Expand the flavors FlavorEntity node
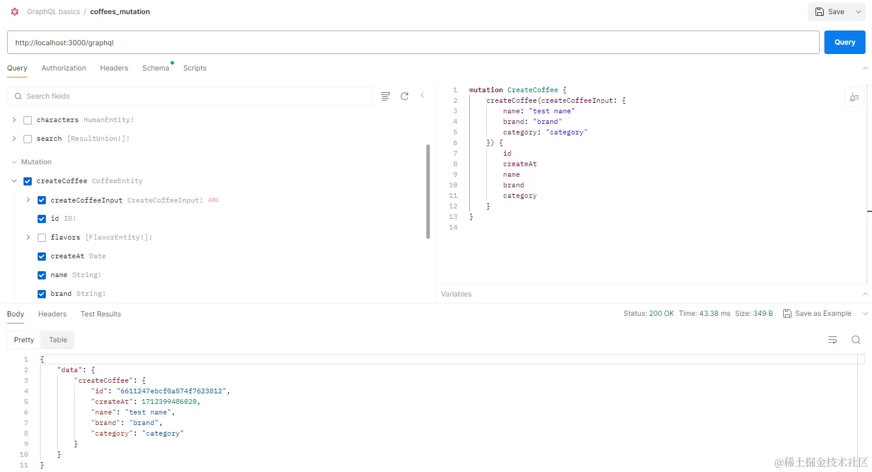The image size is (872, 472). (x=28, y=238)
